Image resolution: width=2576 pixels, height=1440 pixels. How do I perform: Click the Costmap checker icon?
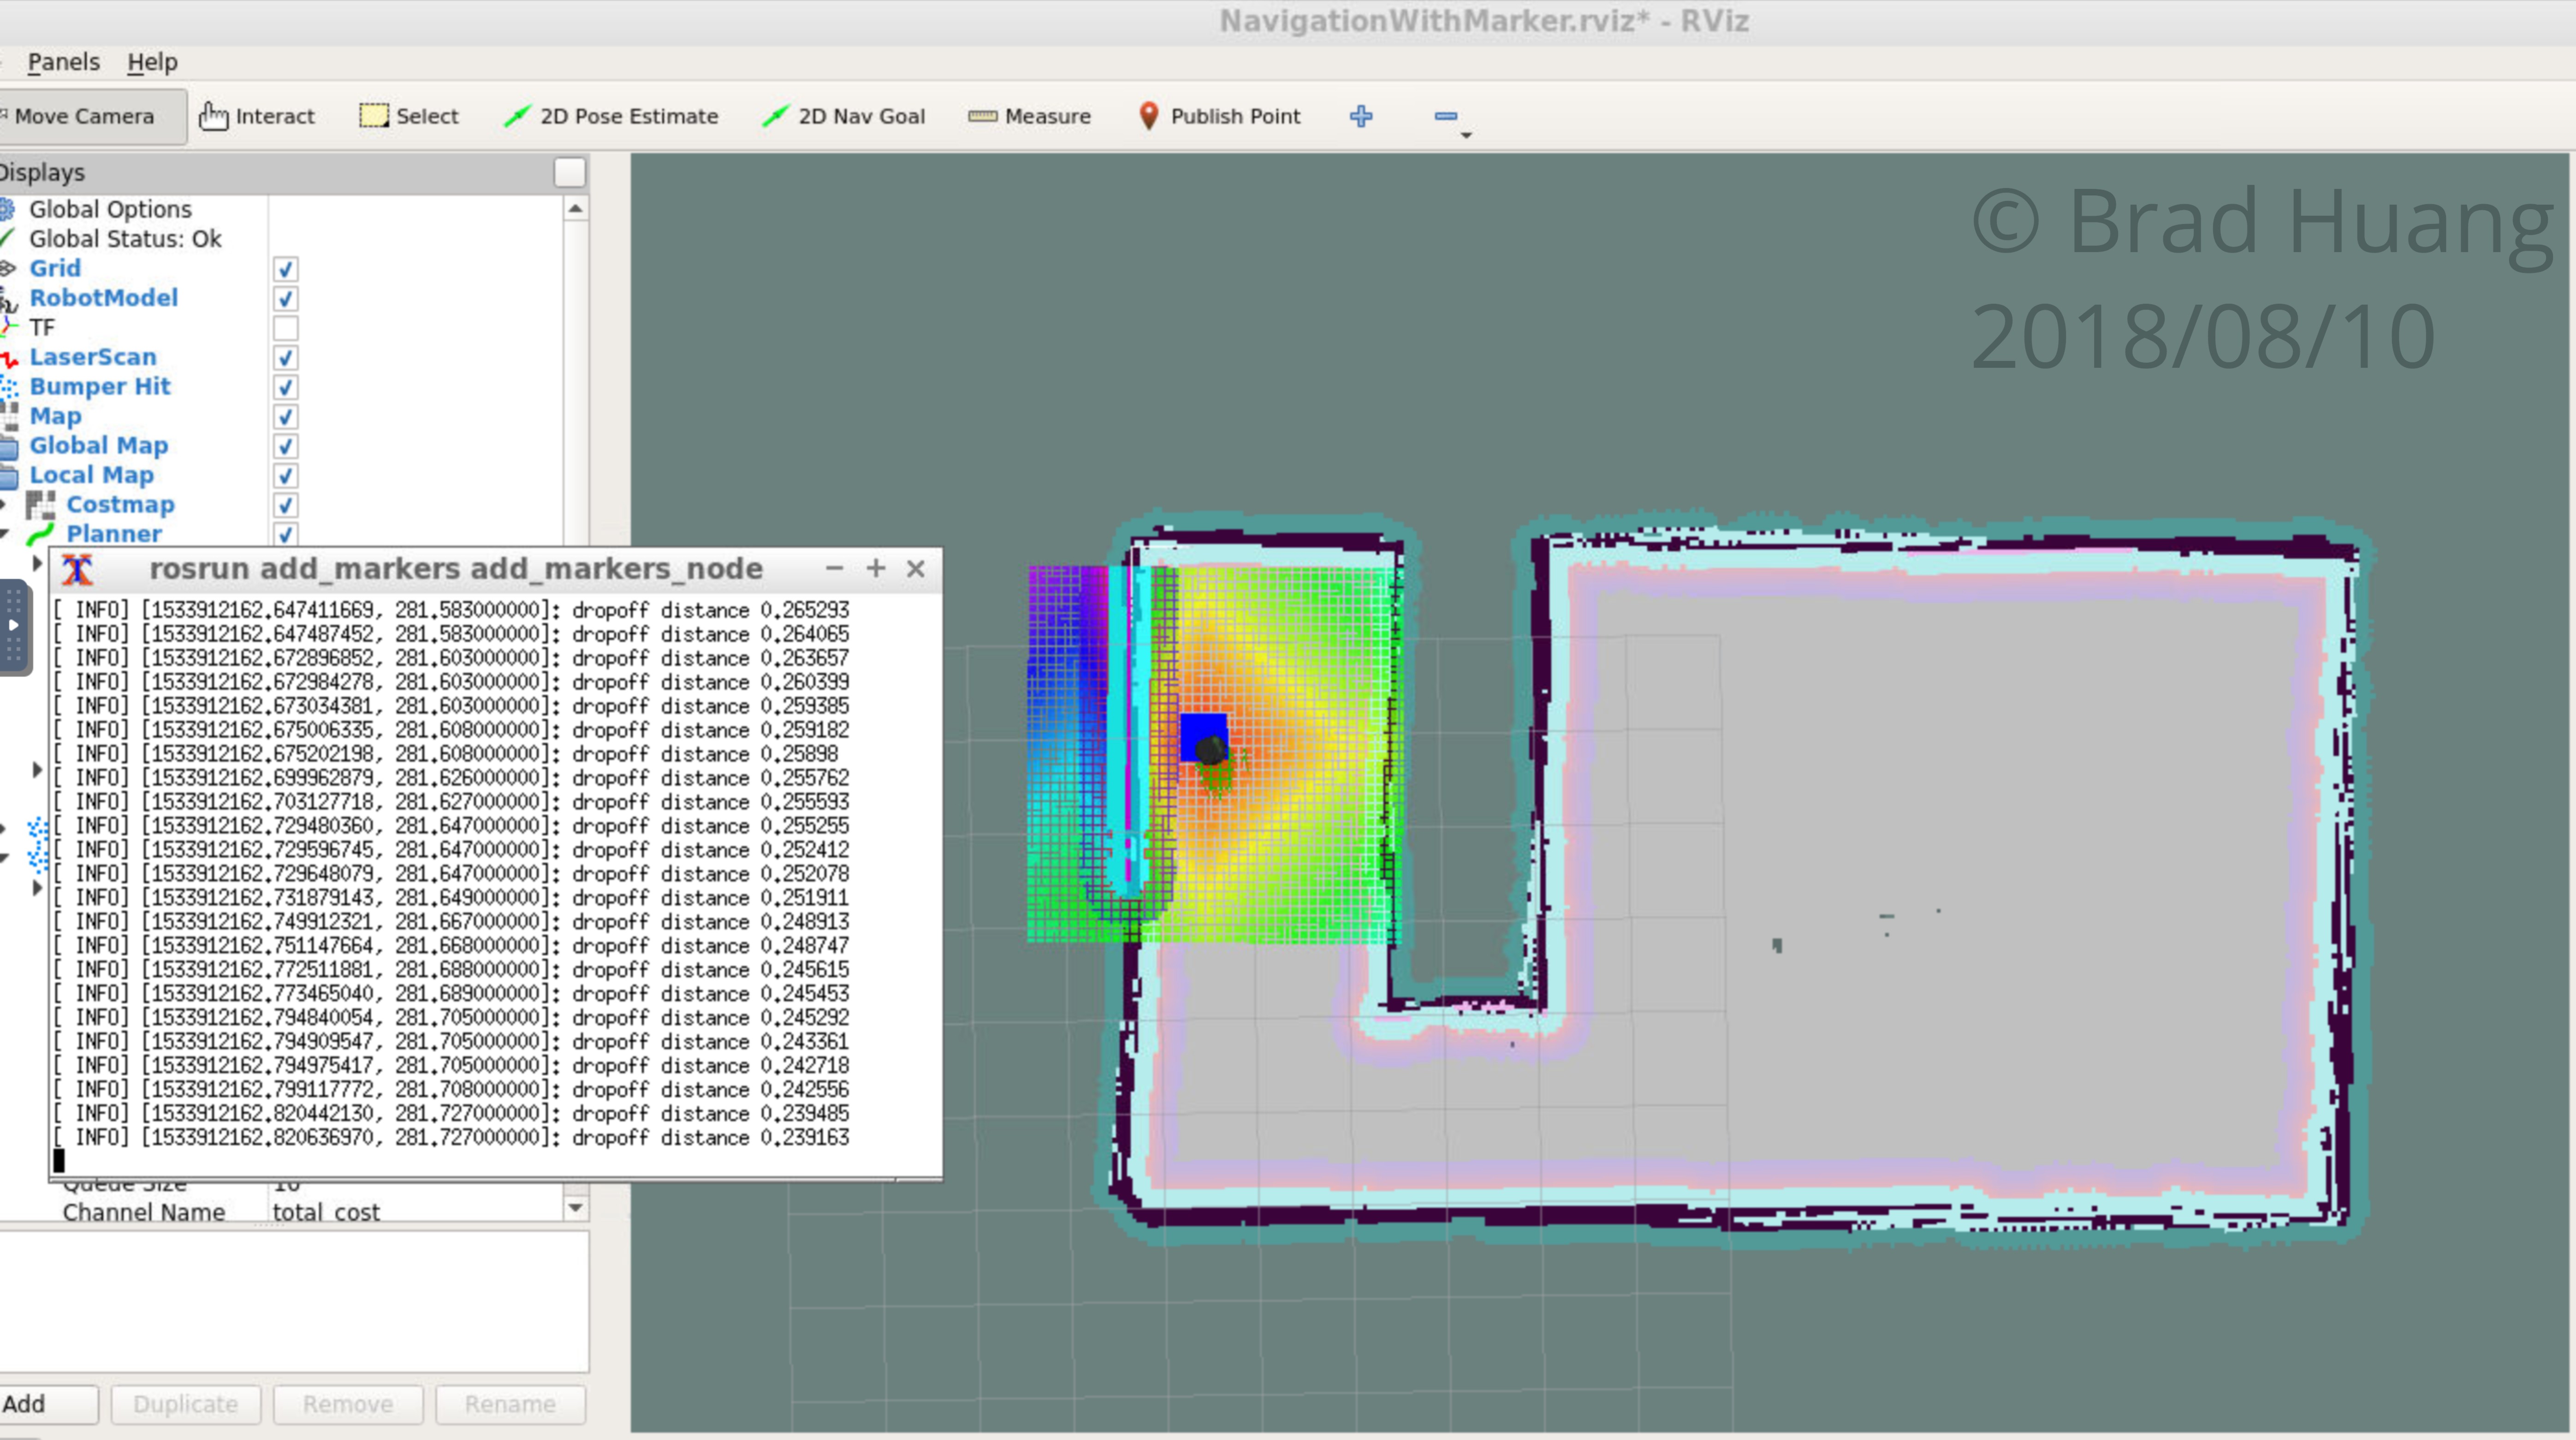point(40,506)
